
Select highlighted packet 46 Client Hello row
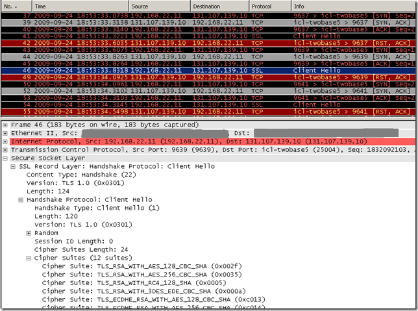[208, 70]
